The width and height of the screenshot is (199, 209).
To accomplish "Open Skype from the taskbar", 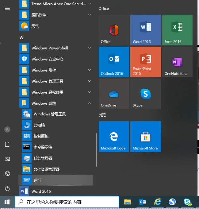I will tap(187, 202).
